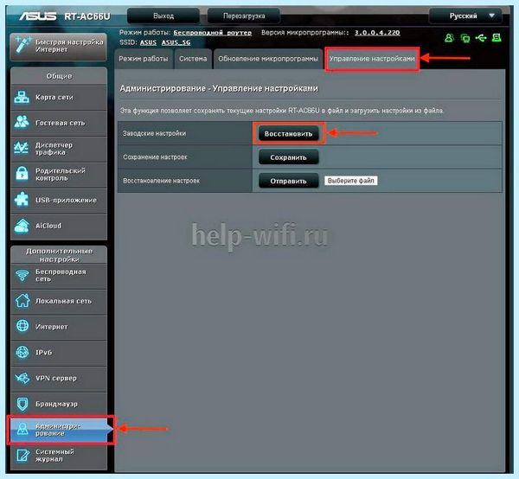Viewport: 519px width, 479px height.
Task: Click the Отправить upload button
Action: coord(288,181)
